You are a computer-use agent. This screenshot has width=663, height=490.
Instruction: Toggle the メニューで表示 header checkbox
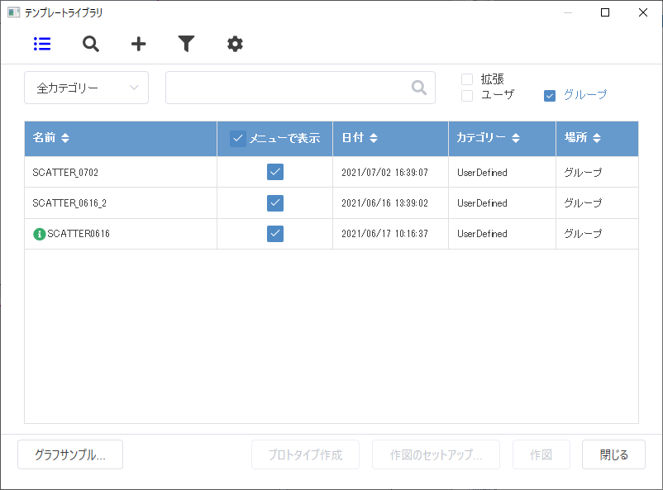click(237, 138)
